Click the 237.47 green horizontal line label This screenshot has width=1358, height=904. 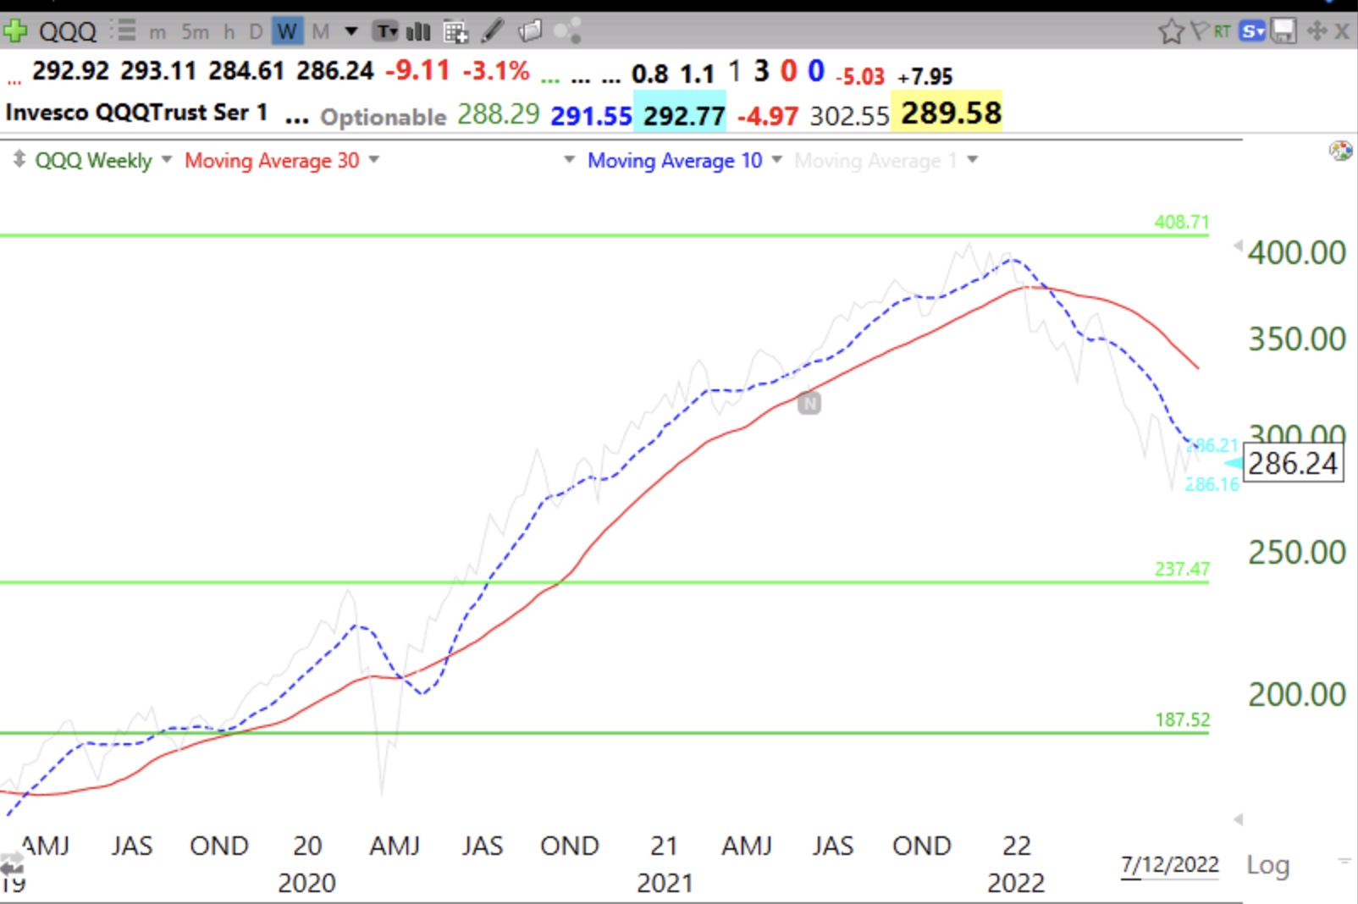pyautogui.click(x=1182, y=569)
